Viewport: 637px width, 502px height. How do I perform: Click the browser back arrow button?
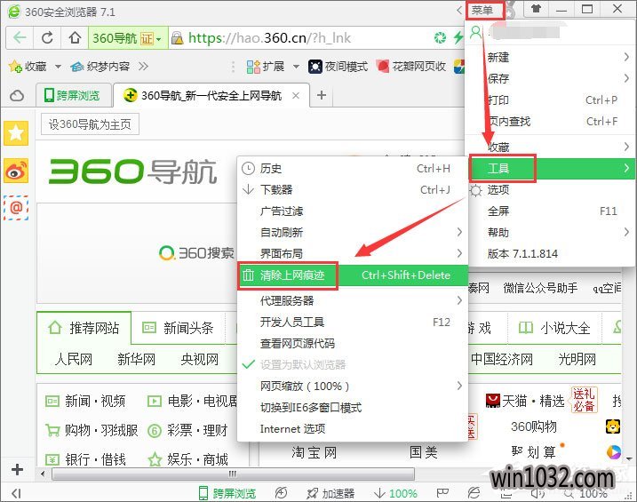(x=20, y=38)
